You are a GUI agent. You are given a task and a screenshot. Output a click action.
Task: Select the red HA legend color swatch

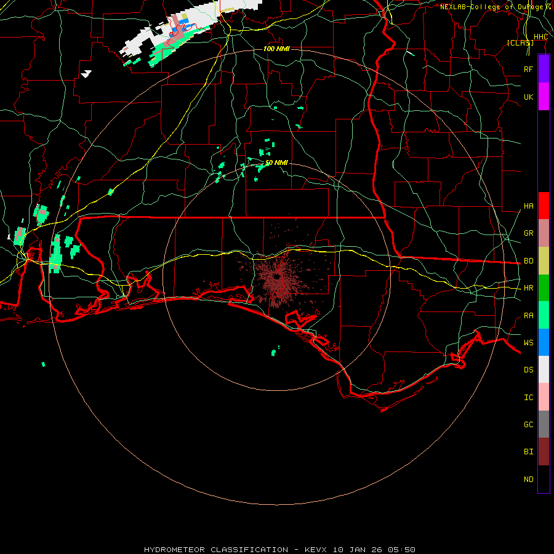[x=544, y=206]
